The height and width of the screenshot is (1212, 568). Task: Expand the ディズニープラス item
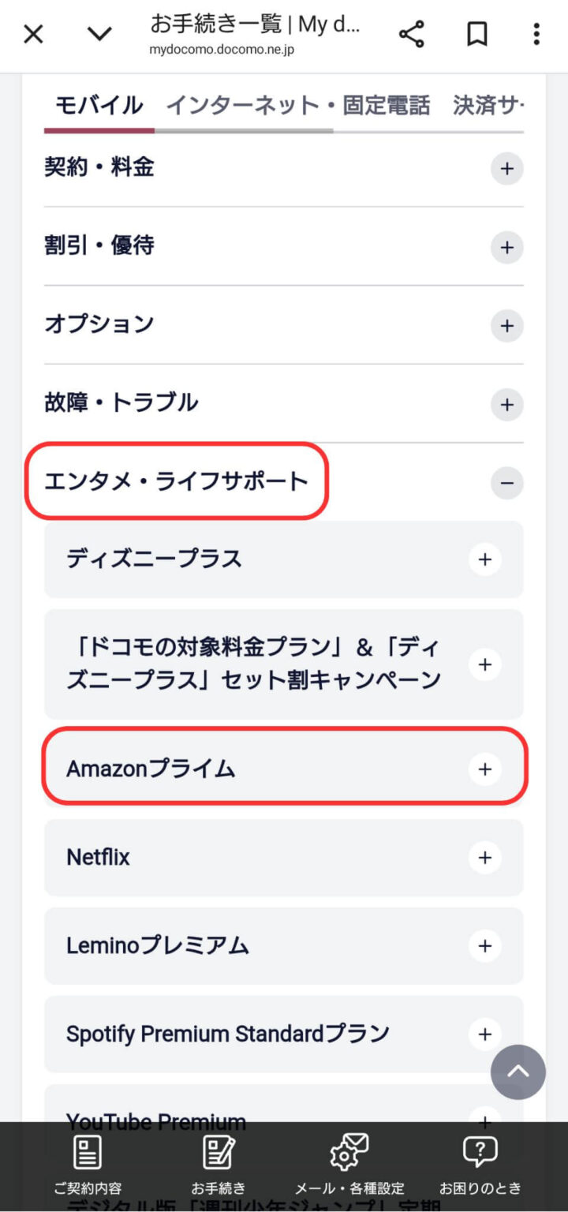point(283,559)
